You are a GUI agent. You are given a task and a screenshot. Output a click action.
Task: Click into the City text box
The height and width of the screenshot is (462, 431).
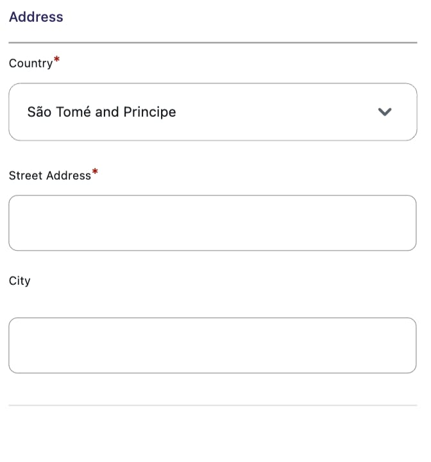(212, 345)
